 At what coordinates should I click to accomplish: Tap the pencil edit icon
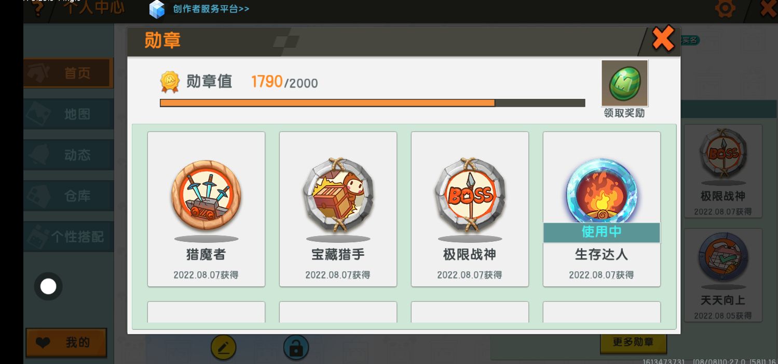[x=224, y=348]
